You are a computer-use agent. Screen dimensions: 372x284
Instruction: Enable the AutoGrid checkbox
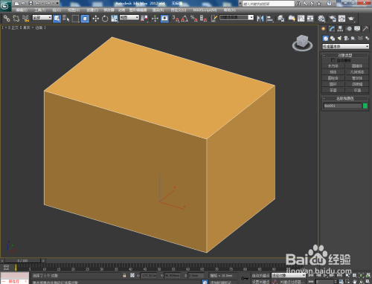pyautogui.click(x=333, y=60)
